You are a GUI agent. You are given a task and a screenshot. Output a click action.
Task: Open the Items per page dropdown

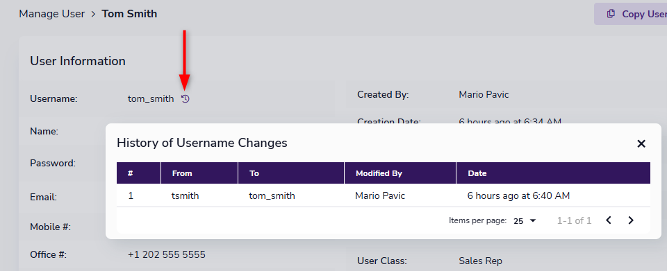(525, 221)
